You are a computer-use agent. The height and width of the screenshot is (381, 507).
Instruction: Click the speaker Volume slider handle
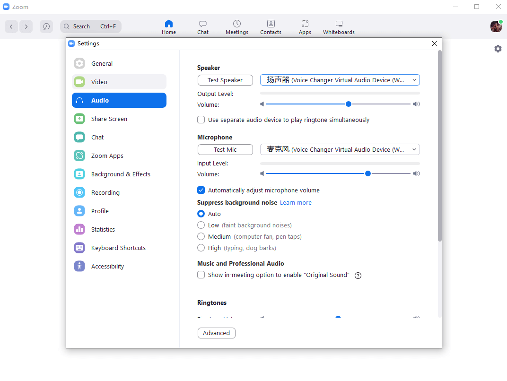(349, 104)
